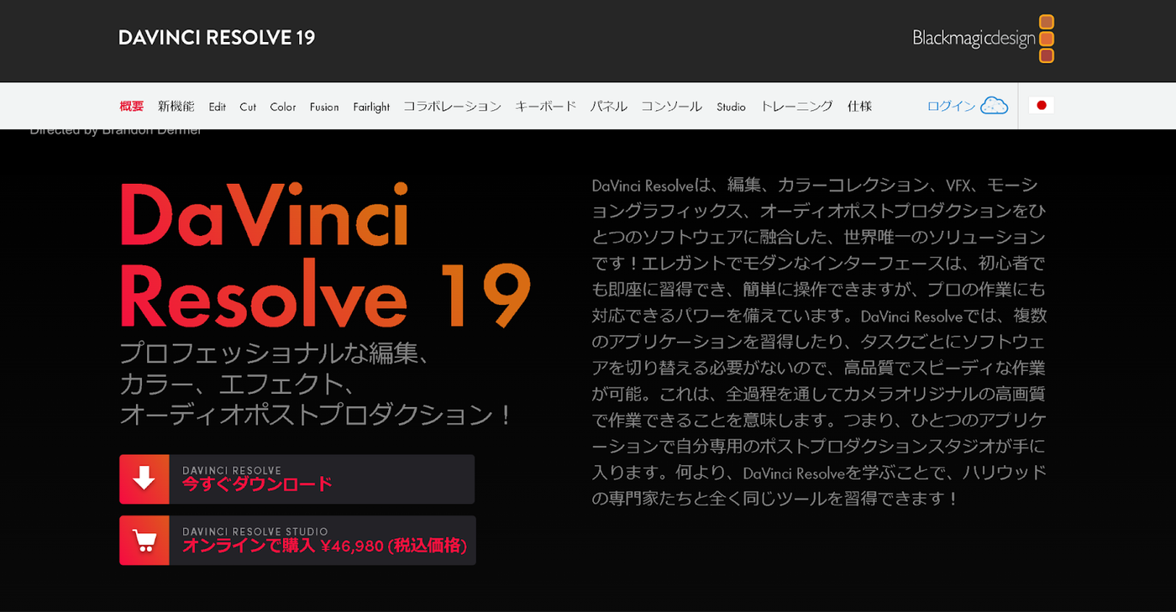Click 今すぐダウンロード button
The width and height of the screenshot is (1176, 612).
[297, 479]
